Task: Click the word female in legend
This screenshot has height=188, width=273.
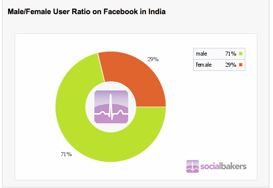Action: pyautogui.click(x=204, y=65)
